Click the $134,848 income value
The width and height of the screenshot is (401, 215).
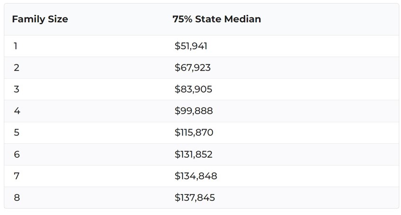point(195,176)
